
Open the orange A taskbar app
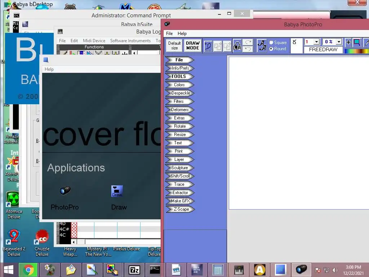259,270
